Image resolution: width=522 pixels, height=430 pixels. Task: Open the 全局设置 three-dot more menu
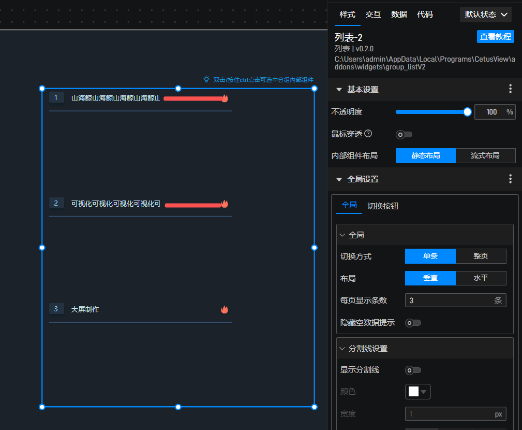(x=510, y=179)
